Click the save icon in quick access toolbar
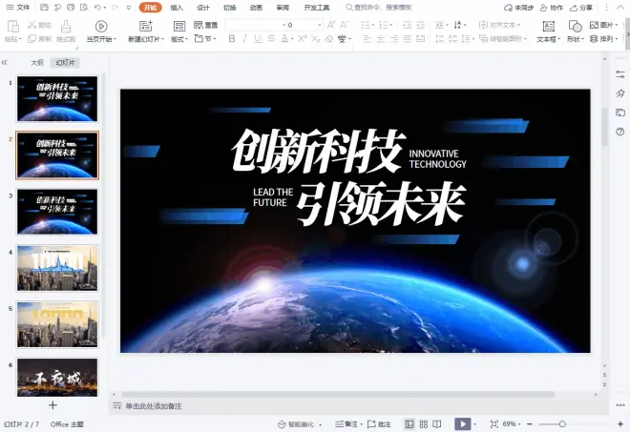 [45, 8]
